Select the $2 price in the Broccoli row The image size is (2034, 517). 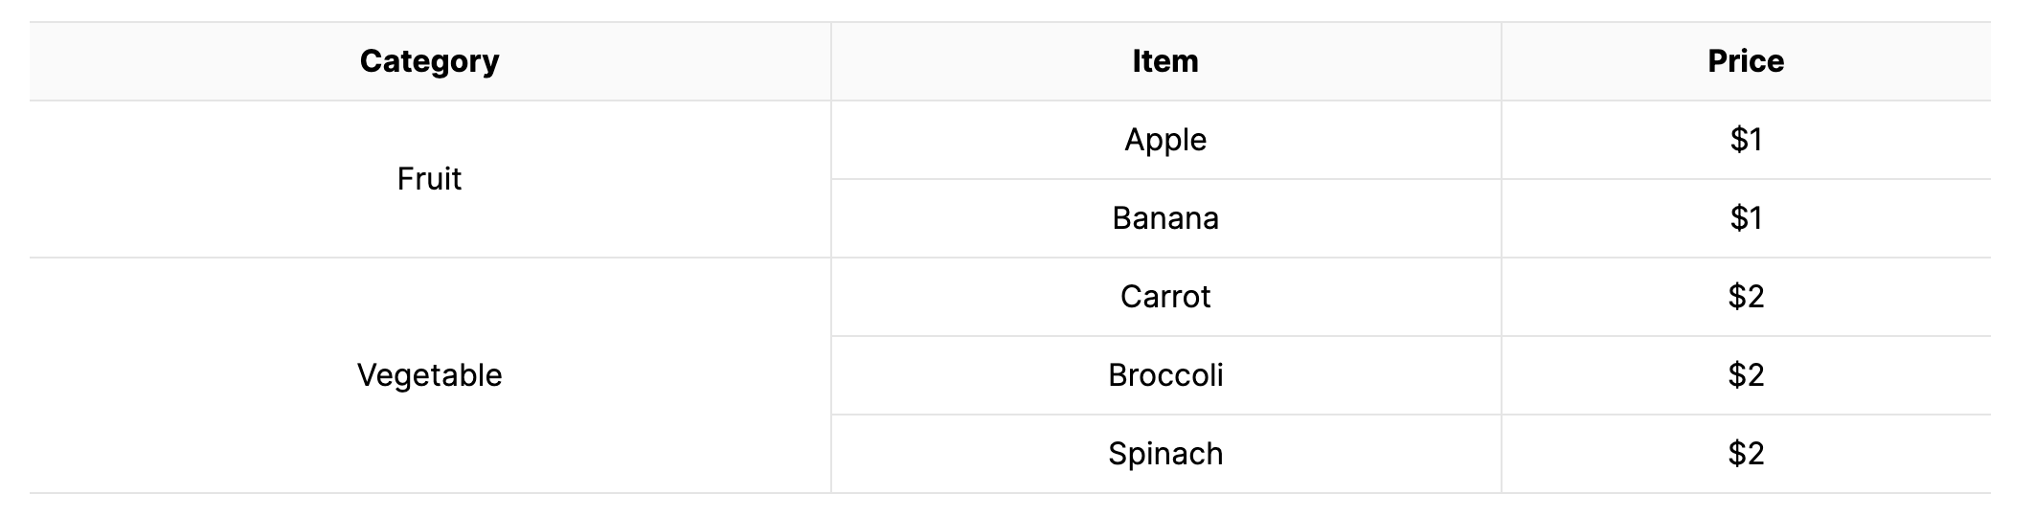click(1746, 375)
